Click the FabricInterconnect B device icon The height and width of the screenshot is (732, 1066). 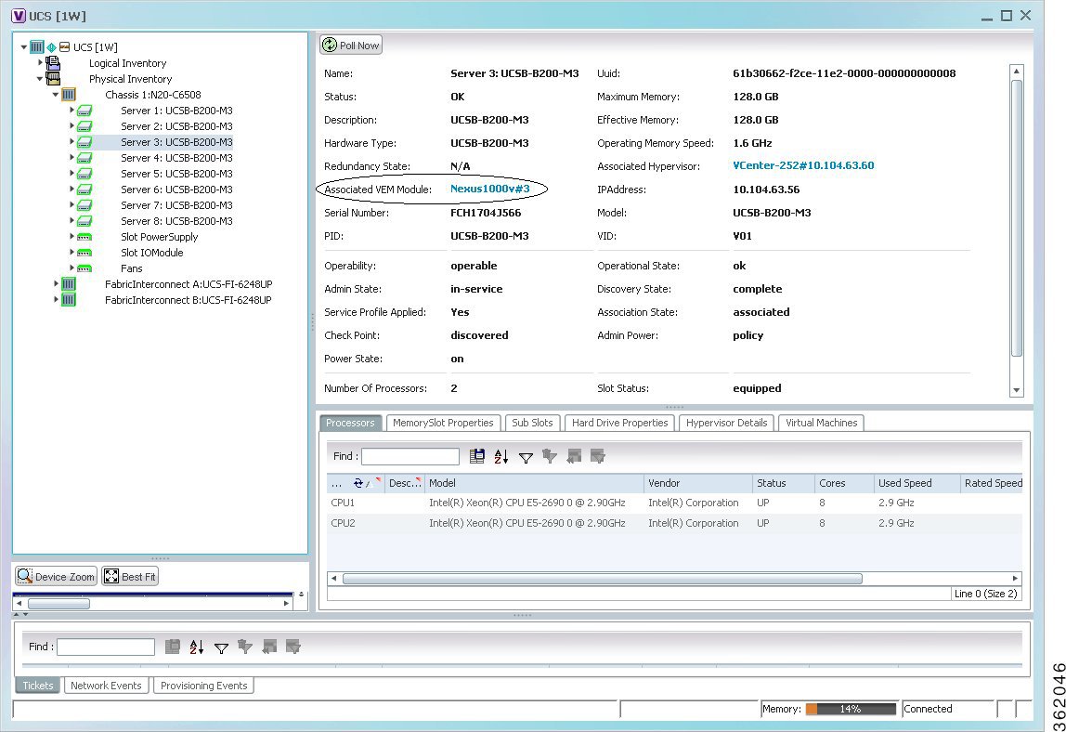69,299
